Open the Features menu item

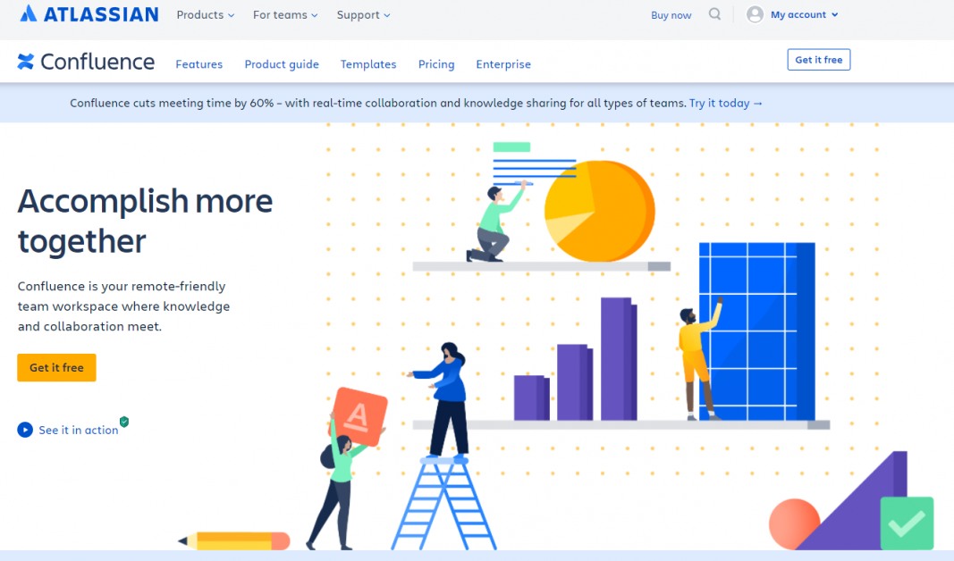(x=199, y=63)
